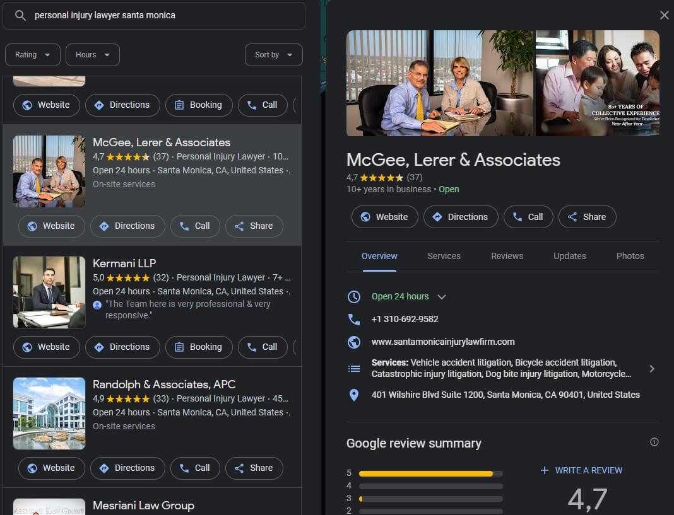This screenshot has width=674, height=515.
Task: Expand services list with right chevron
Action: (652, 369)
